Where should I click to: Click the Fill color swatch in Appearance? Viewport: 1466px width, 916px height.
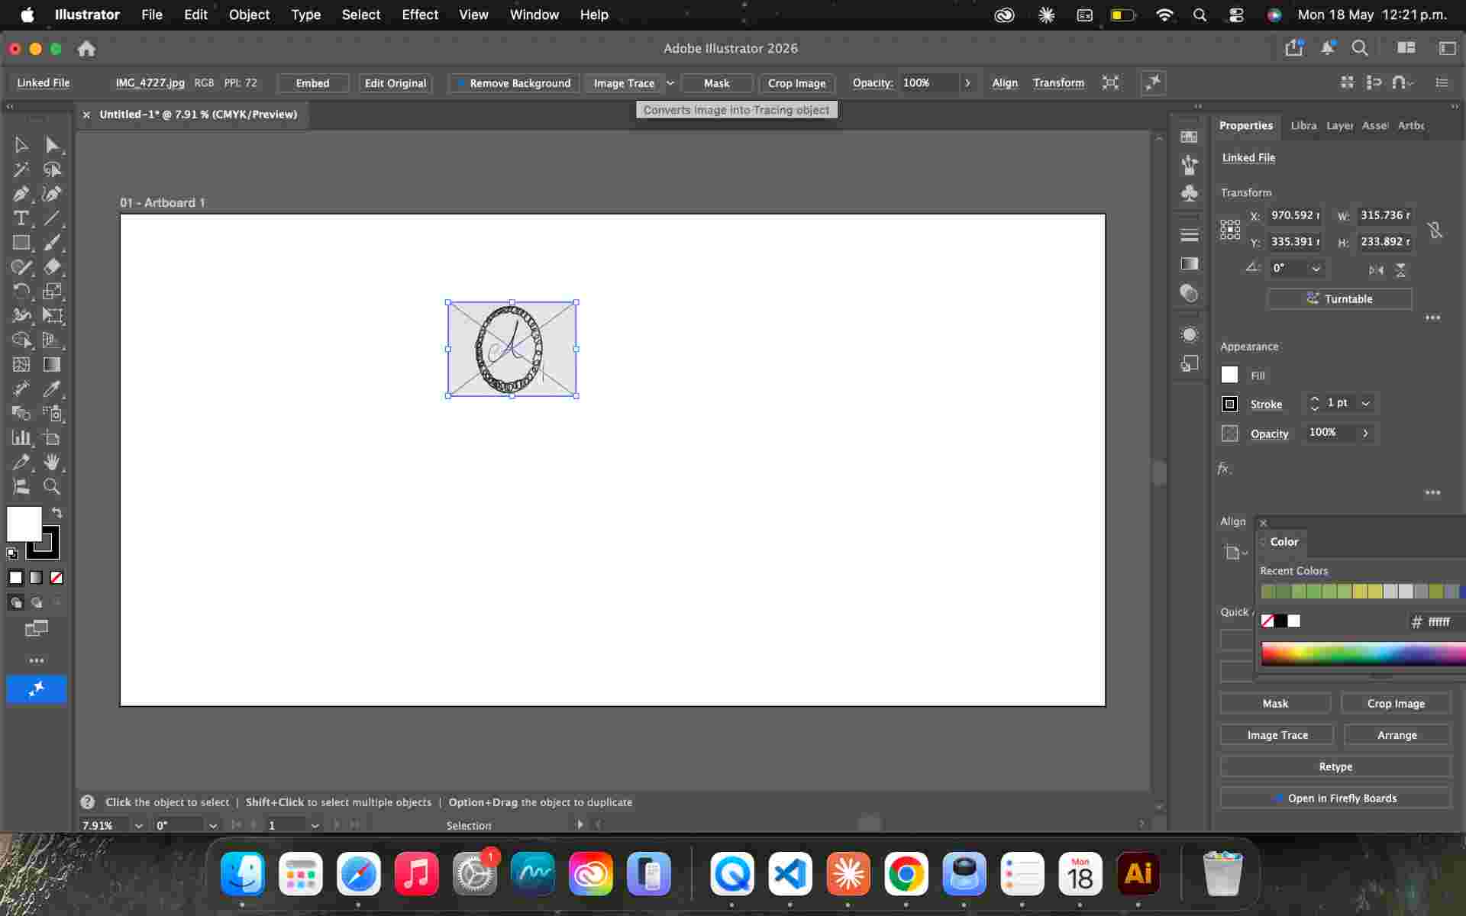click(x=1229, y=375)
